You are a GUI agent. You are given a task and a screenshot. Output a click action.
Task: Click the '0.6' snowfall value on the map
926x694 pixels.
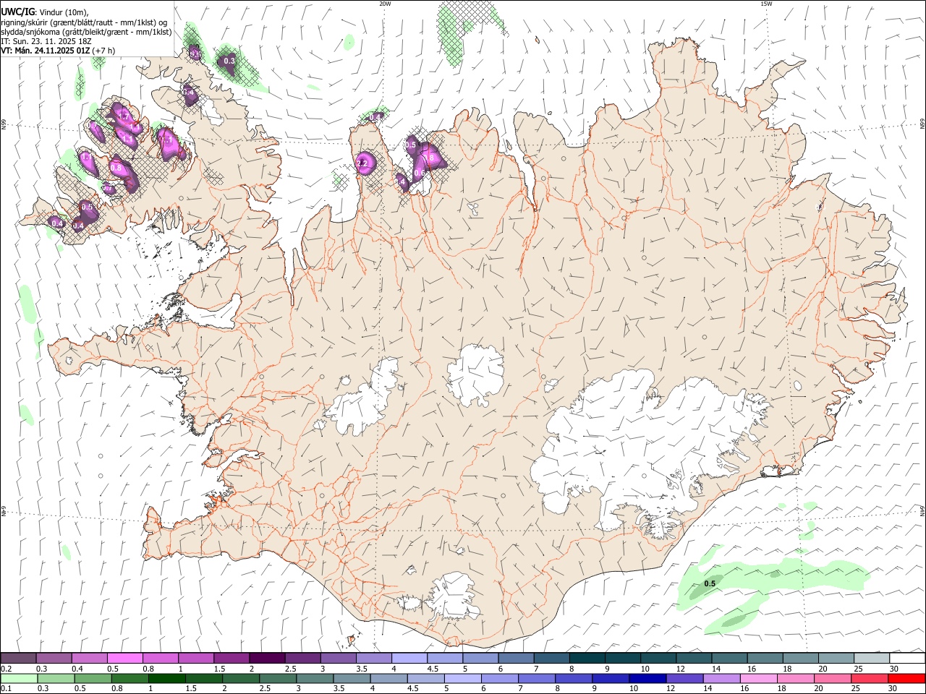tap(419, 173)
